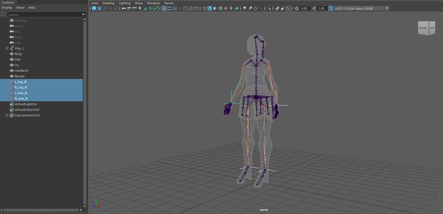
Task: Select the HairBand mesh in Outliner
Action: coord(21,71)
